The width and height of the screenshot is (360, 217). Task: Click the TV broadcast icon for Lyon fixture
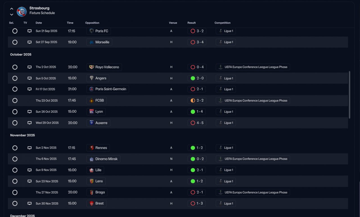tap(30, 112)
